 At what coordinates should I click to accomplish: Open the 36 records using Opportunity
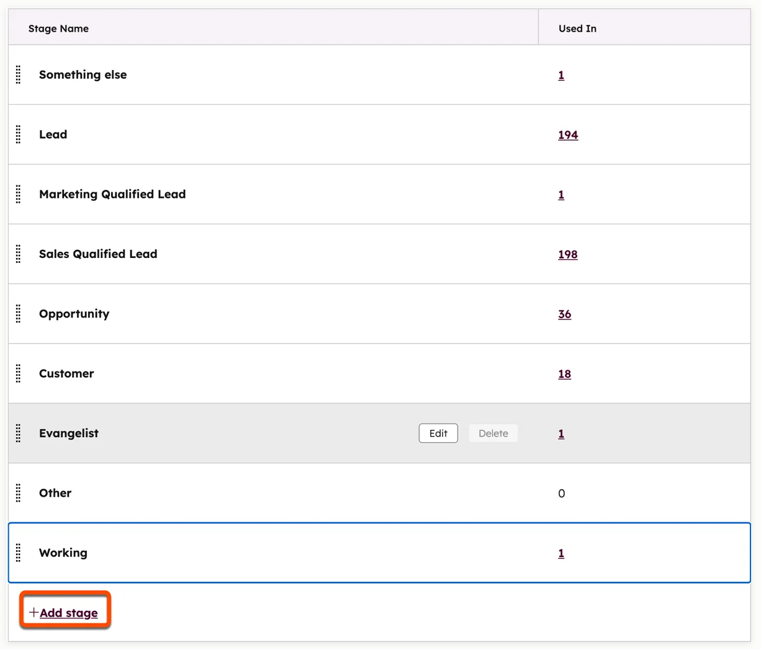pyautogui.click(x=564, y=314)
